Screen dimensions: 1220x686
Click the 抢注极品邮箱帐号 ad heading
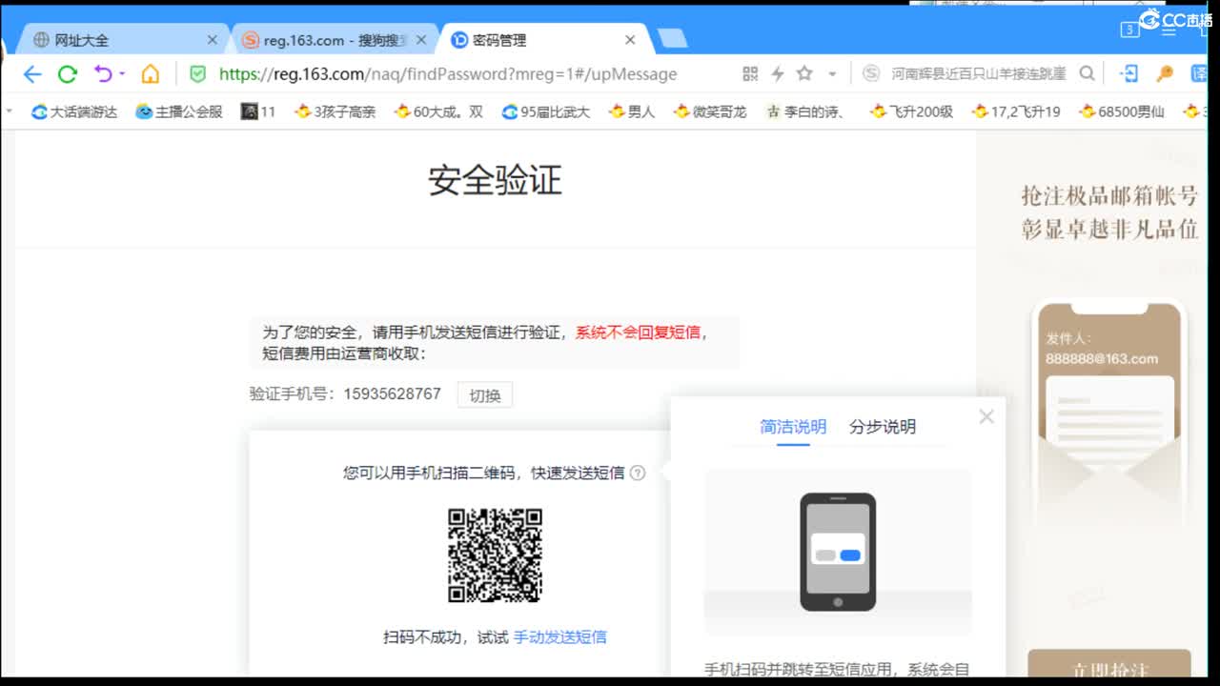(x=1109, y=196)
